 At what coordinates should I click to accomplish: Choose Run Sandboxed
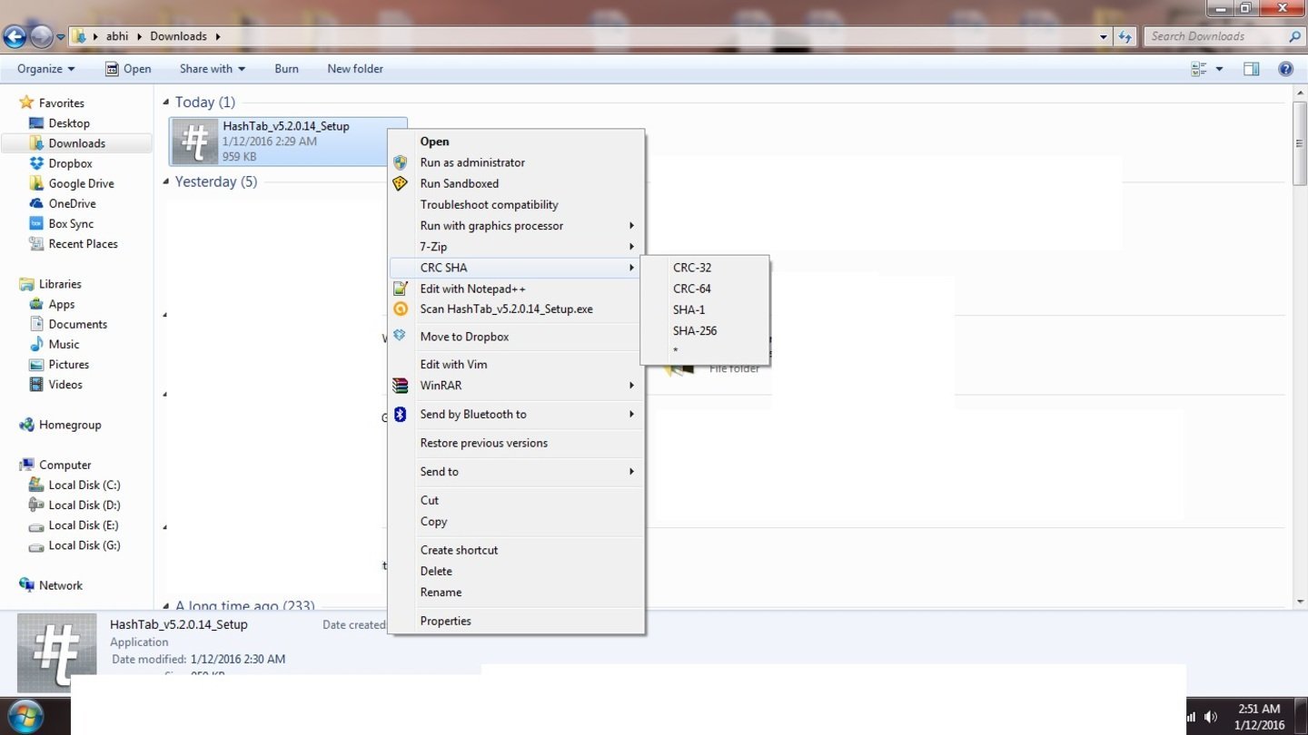coord(516,183)
